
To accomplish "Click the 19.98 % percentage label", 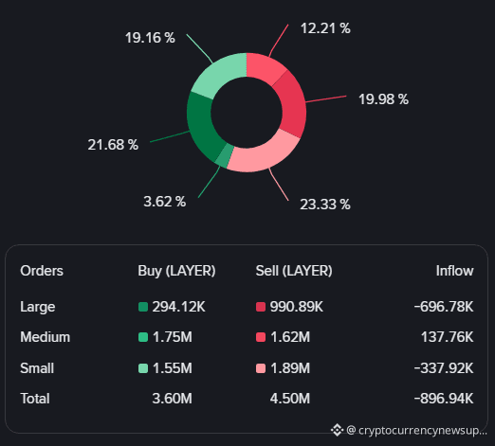I will click(383, 99).
